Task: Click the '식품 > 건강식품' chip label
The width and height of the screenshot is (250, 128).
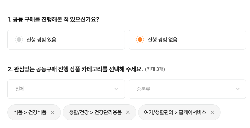Action: [30, 112]
